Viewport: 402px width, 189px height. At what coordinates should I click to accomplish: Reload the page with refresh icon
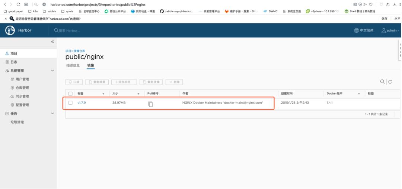[18, 4]
